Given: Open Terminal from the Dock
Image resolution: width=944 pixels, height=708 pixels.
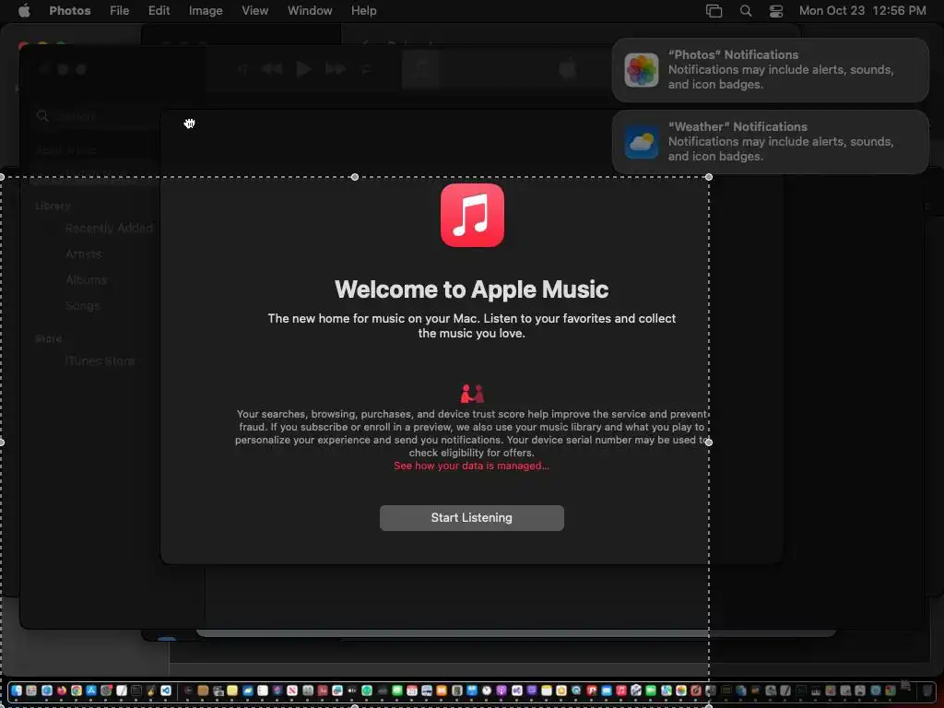Looking at the screenshot, I should (136, 690).
